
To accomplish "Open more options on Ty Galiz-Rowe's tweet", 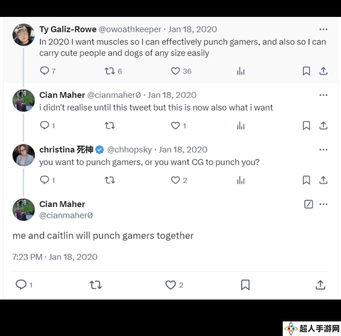I will click(x=324, y=29).
